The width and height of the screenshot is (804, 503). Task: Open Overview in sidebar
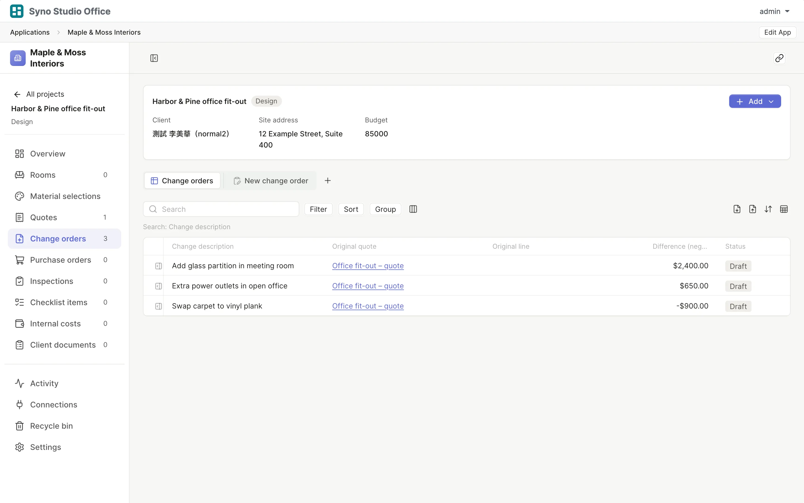64,154
